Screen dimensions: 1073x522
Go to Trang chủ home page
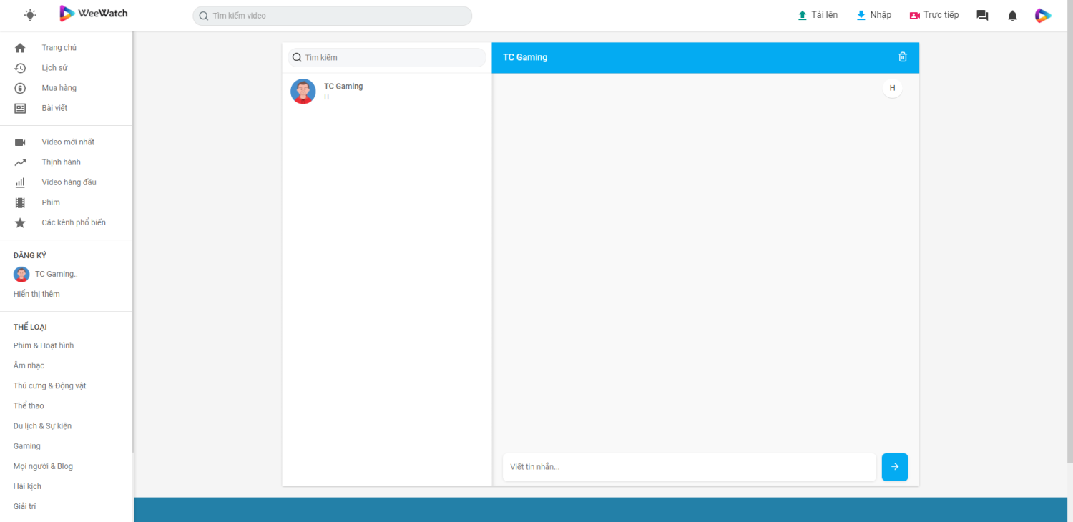[x=59, y=48]
